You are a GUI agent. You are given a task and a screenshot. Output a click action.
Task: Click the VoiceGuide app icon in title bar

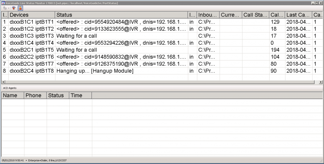(3, 3)
